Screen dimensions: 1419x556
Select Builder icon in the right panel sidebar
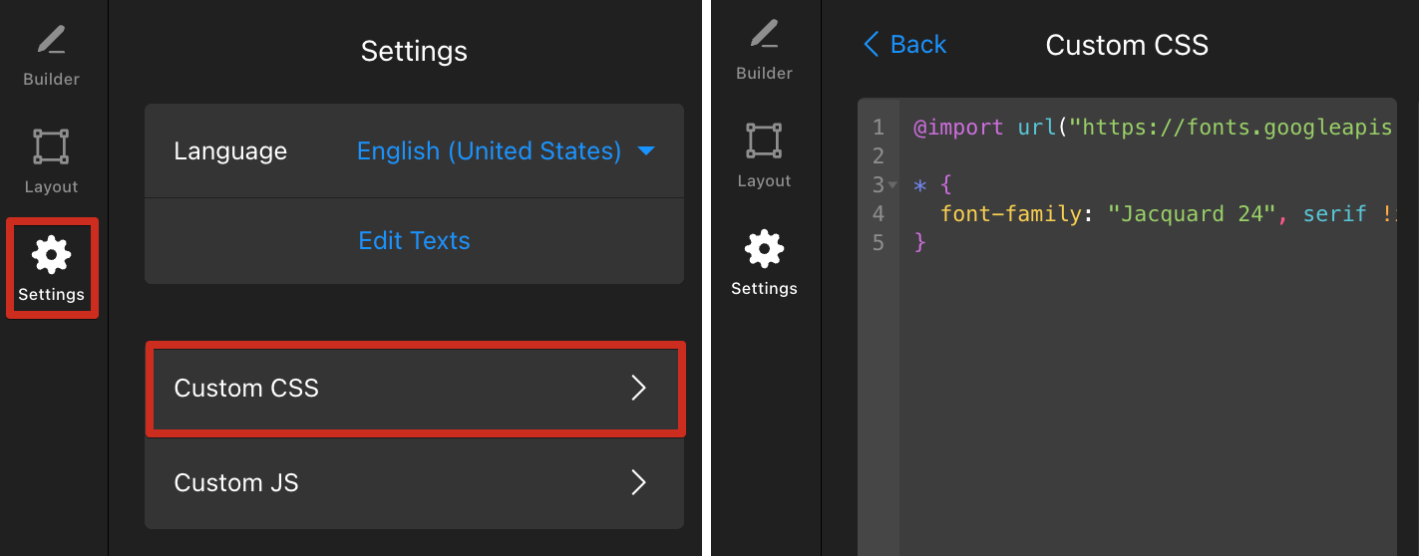coord(764,36)
